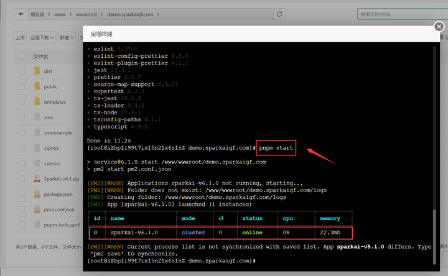This screenshot has width=448, height=276.
Task: Open the 新建 dropdown menu
Action: tap(67, 38)
